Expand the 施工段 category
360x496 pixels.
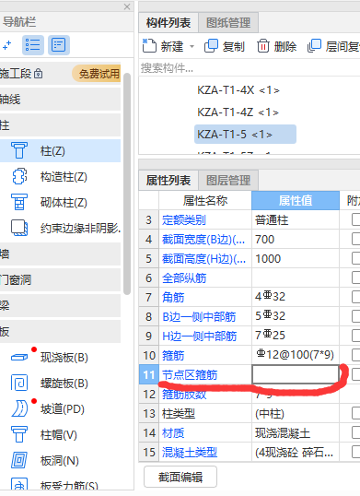(x=60, y=74)
